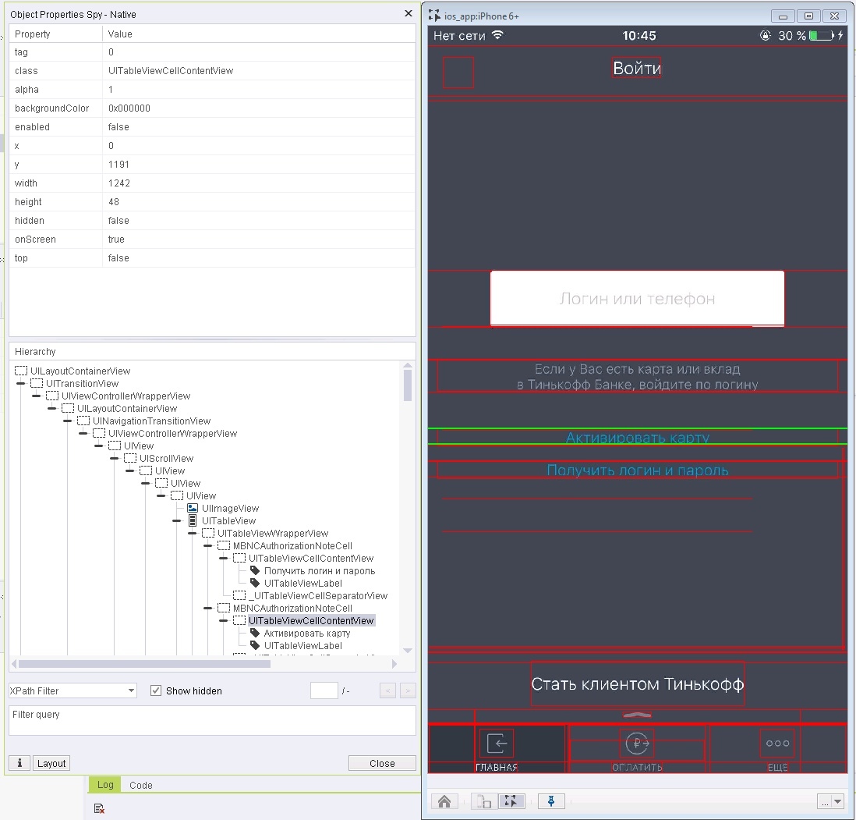This screenshot has height=820, width=856.
Task: Click the rotation lock icon in the phone status bar
Action: [x=766, y=36]
